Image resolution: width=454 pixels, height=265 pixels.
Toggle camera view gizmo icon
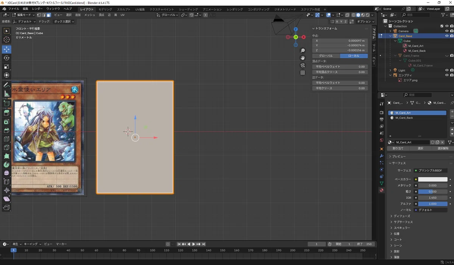click(303, 65)
